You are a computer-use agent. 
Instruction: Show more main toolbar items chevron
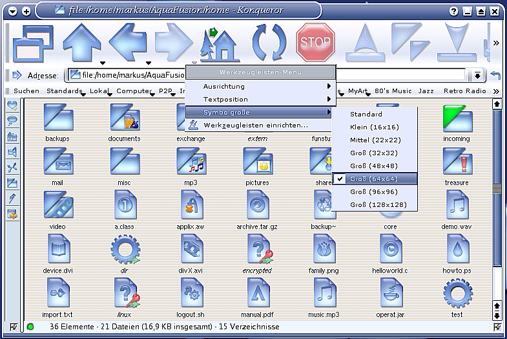[x=496, y=43]
